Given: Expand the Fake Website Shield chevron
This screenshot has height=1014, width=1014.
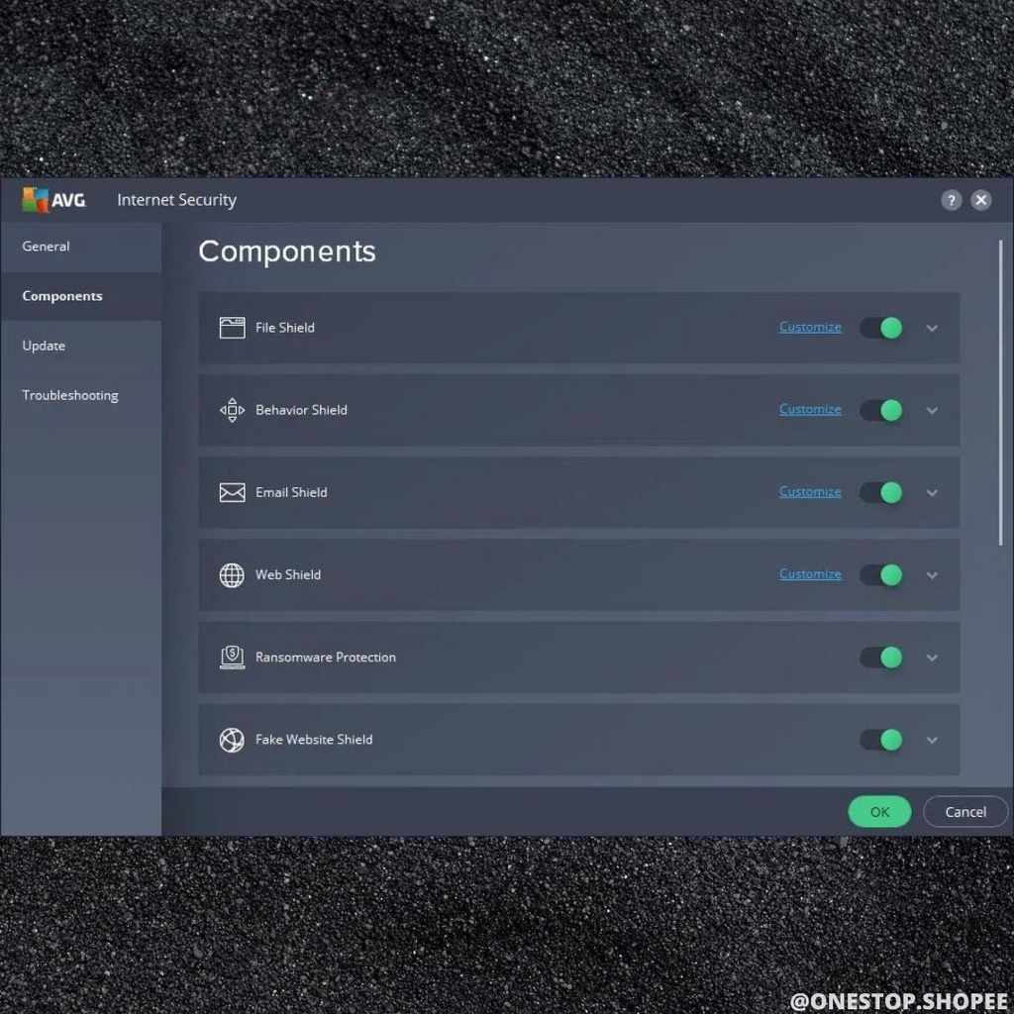Looking at the screenshot, I should coord(932,740).
